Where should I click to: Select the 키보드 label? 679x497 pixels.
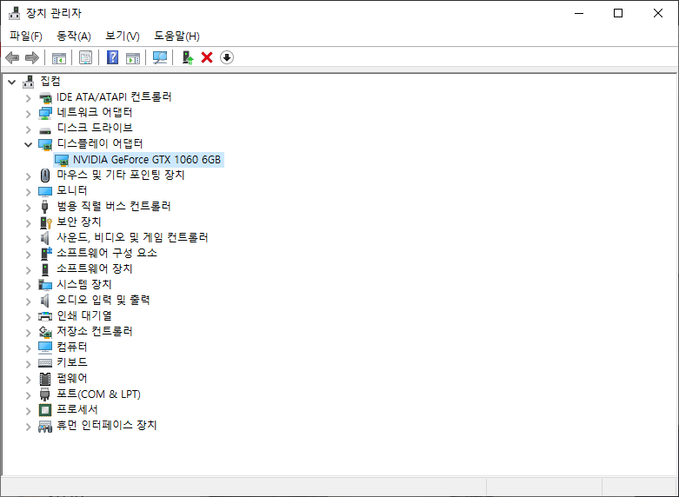[x=72, y=363]
